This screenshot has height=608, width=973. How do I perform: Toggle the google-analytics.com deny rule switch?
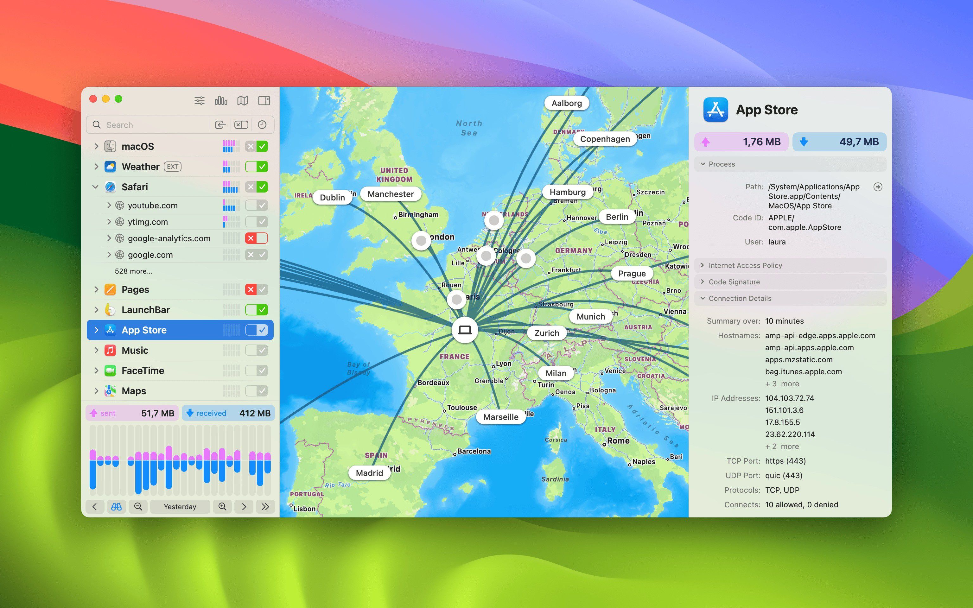[257, 238]
